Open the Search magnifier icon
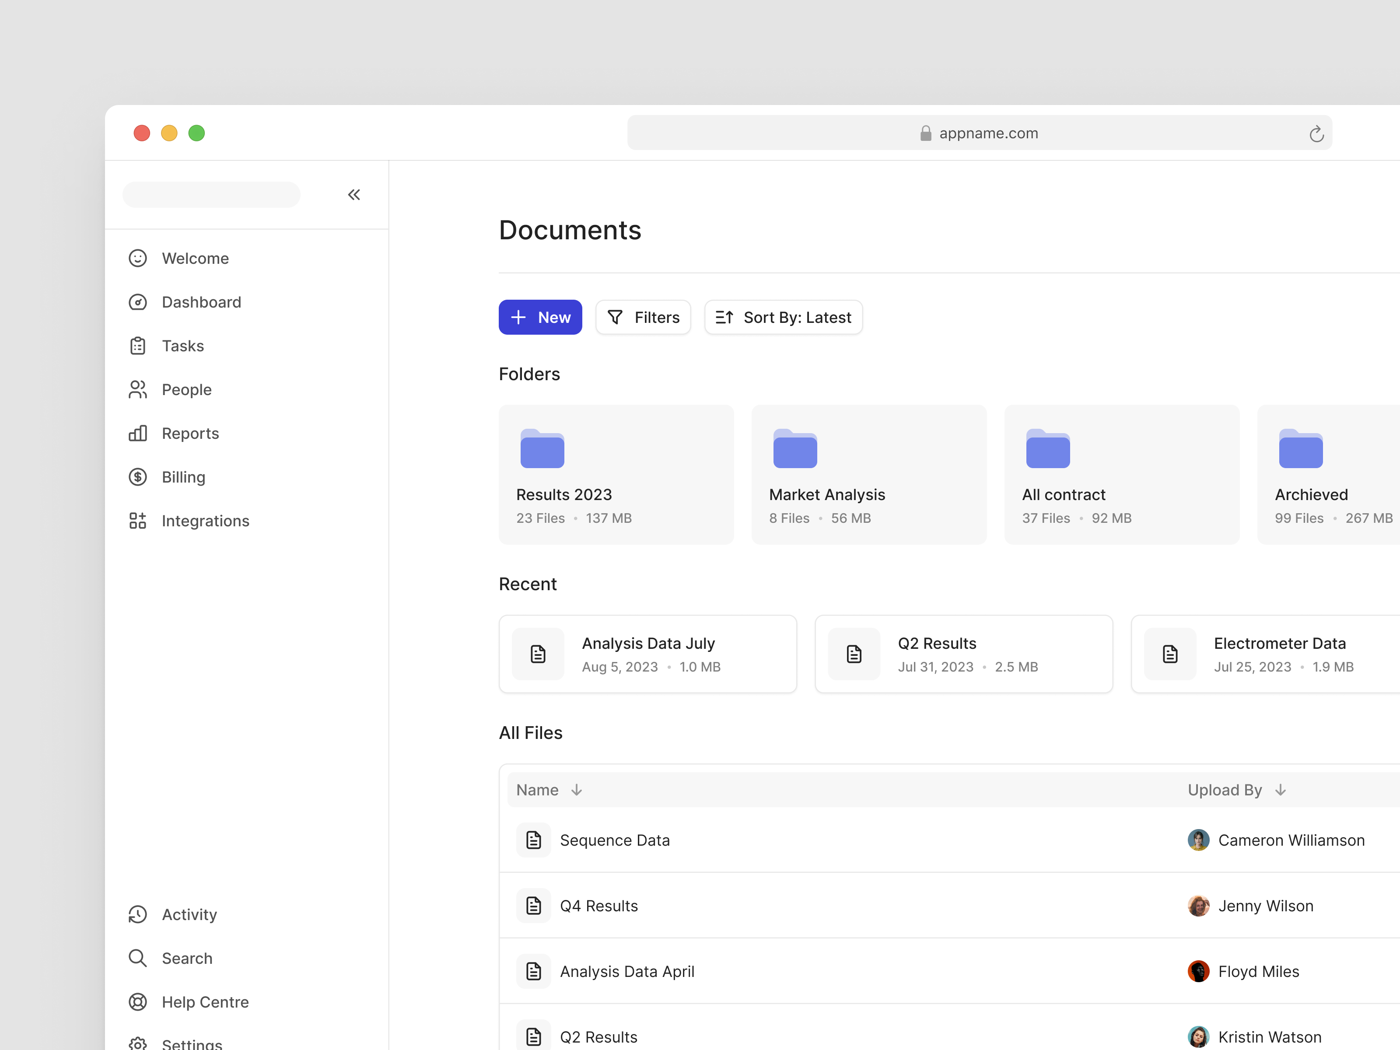 [137, 958]
